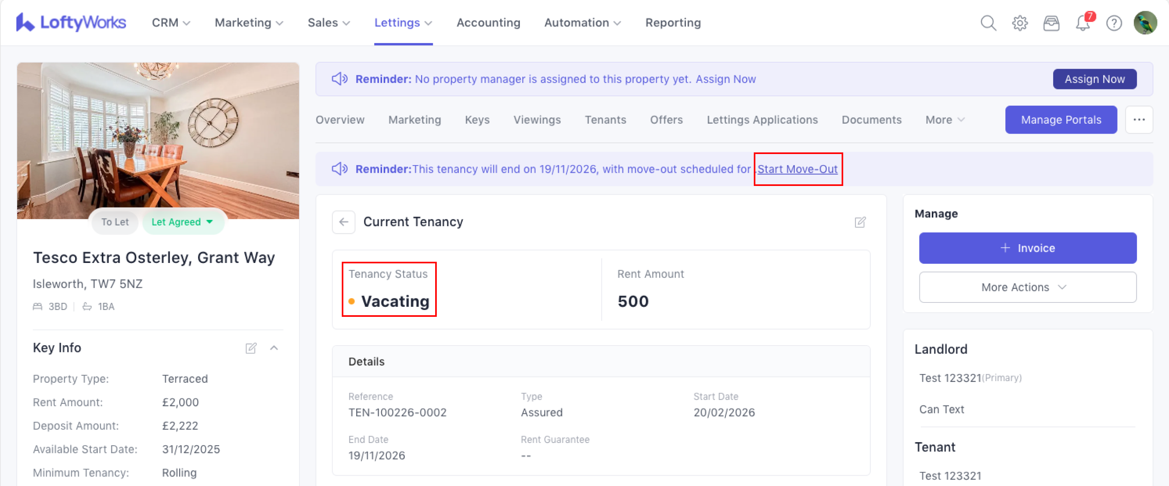This screenshot has height=486, width=1169.
Task: Open the help question mark icon
Action: (x=1114, y=23)
